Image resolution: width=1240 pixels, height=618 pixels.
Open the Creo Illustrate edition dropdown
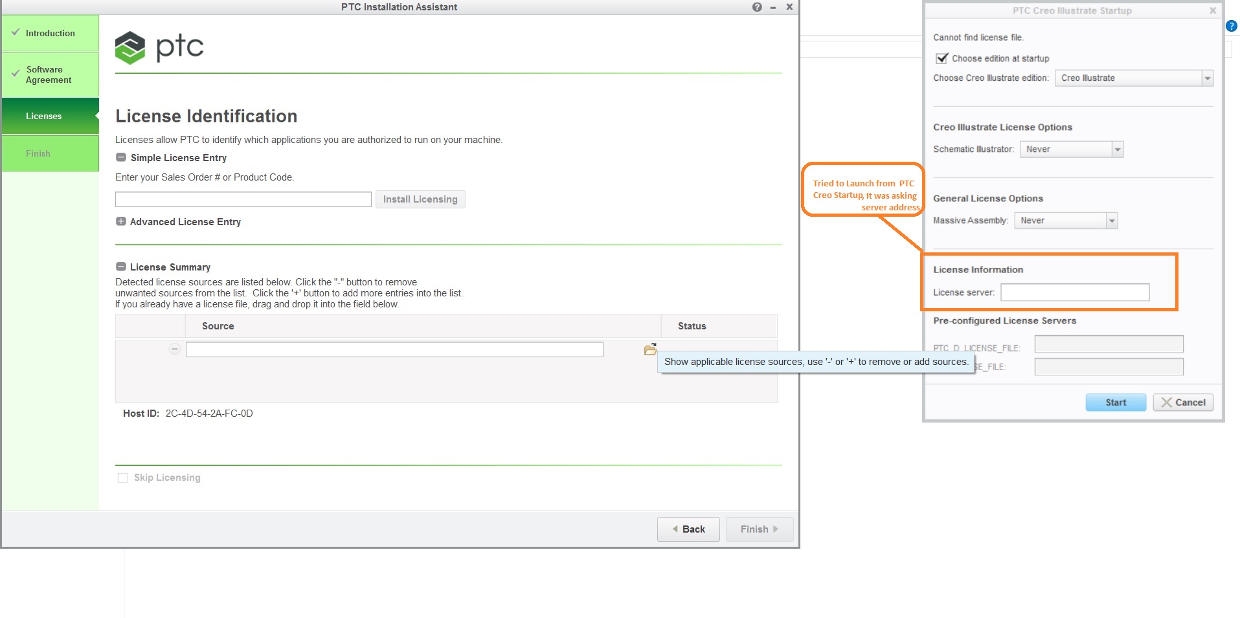1134,78
